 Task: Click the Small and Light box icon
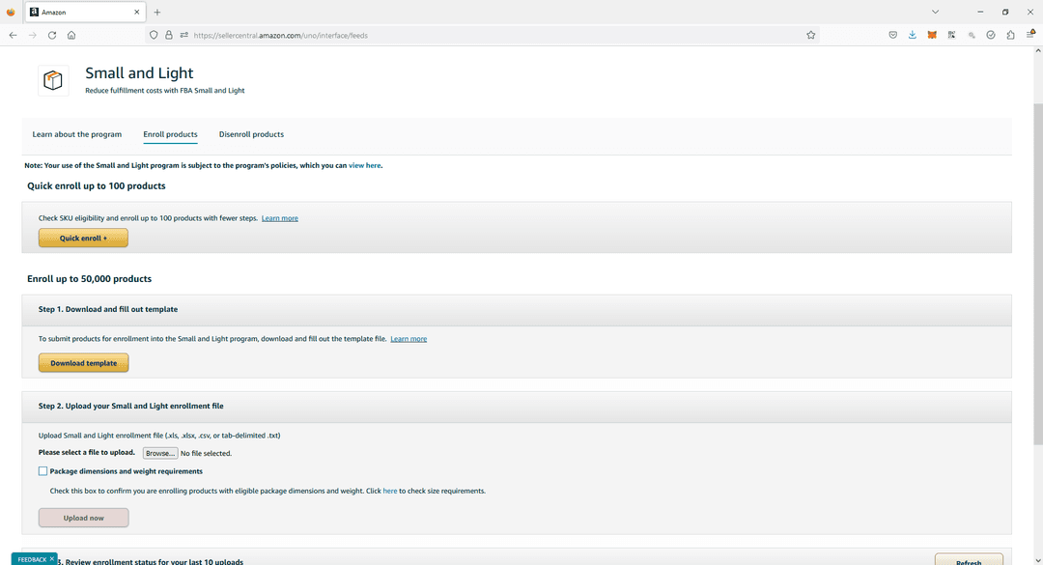tap(53, 80)
